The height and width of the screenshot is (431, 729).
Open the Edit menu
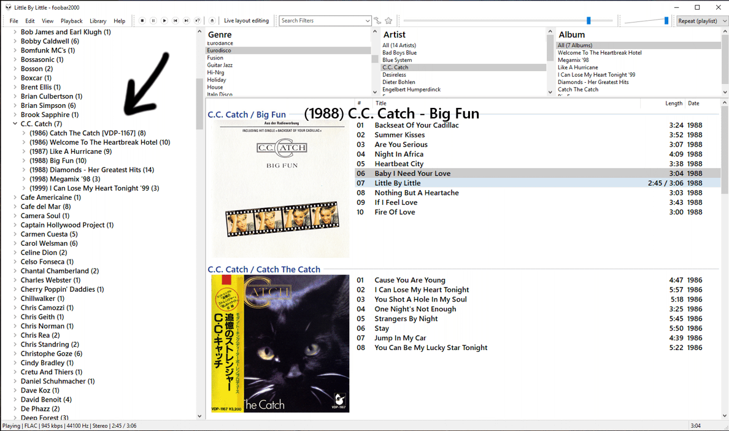click(x=29, y=21)
